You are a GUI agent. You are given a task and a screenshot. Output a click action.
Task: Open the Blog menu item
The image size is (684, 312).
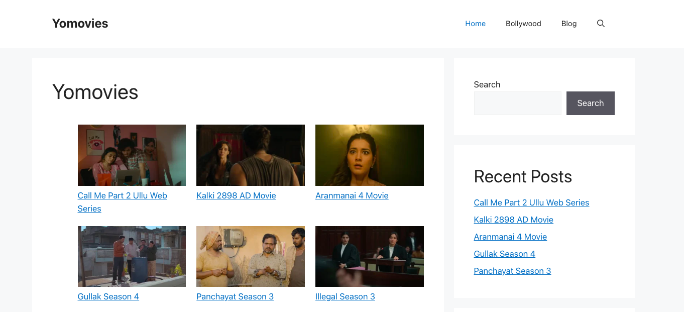click(569, 24)
